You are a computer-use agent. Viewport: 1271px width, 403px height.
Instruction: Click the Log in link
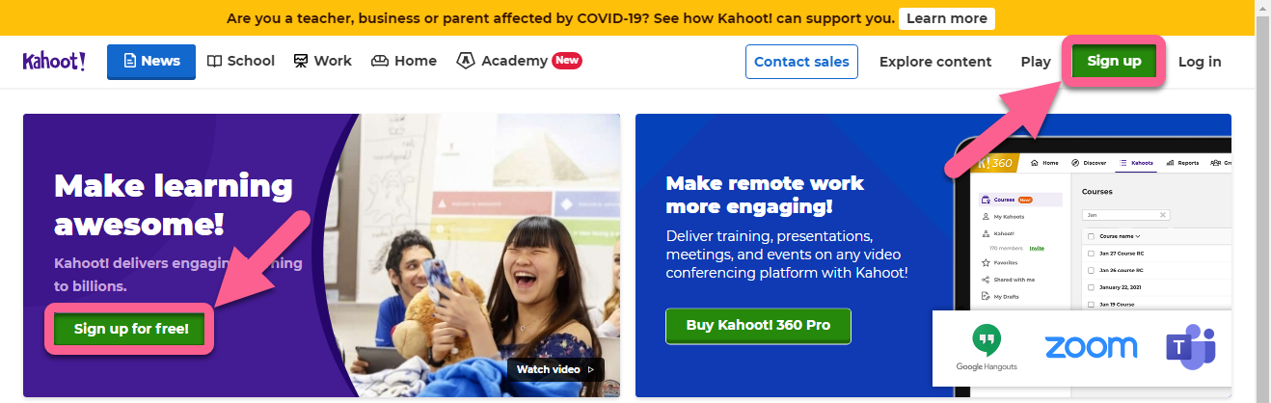tap(1200, 62)
